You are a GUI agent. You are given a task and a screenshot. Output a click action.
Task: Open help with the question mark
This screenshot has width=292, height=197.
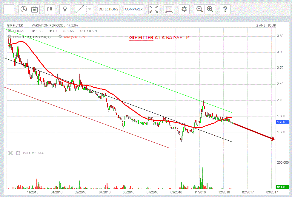[x=225, y=9]
